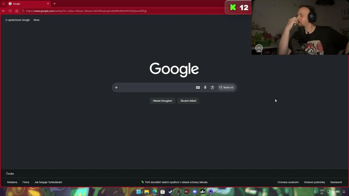Open the red DZL taskbar app
This screenshot has width=349, height=196.
click(x=186, y=192)
